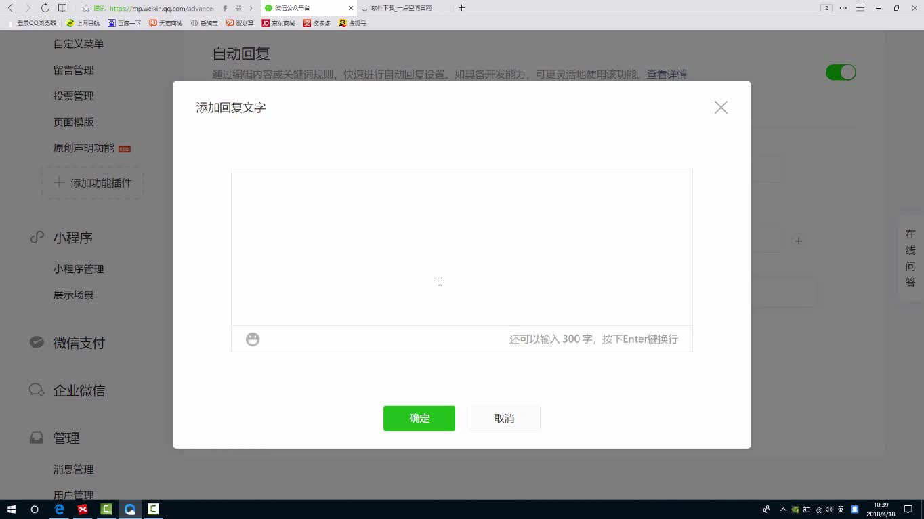924x519 pixels.
Task: Click the 企业微信 sidebar icon
Action: pyautogui.click(x=36, y=390)
